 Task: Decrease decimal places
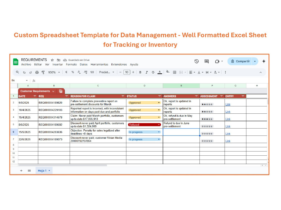pos(79,72)
